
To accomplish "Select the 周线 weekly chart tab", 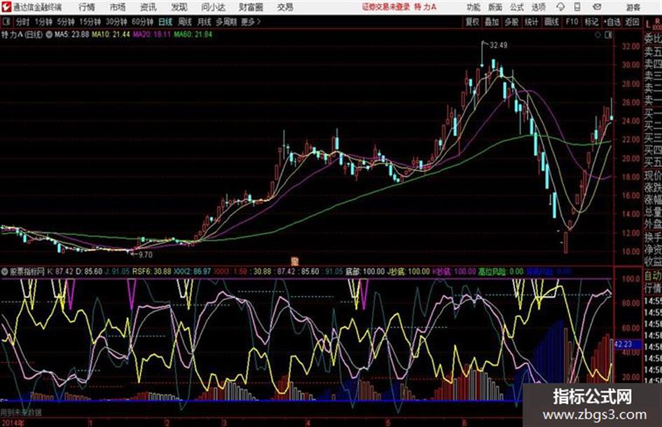I will 184,22.
